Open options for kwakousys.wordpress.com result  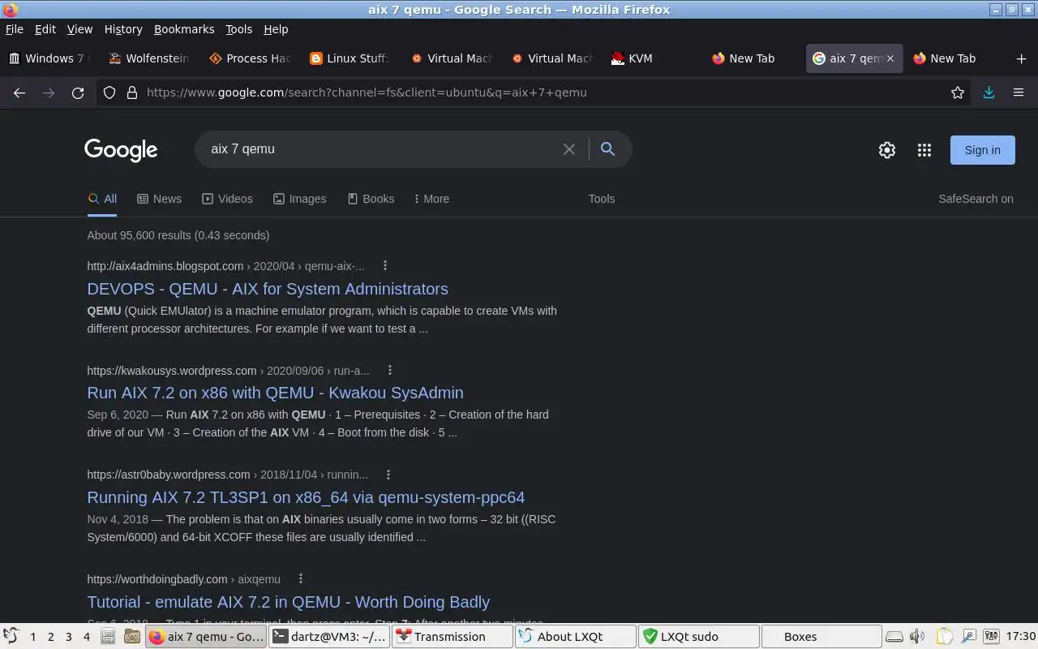[390, 371]
